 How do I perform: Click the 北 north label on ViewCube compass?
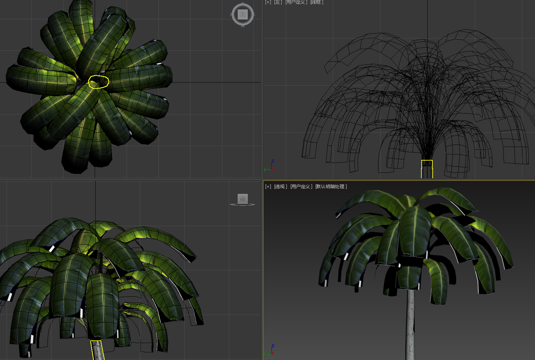tap(243, 4)
